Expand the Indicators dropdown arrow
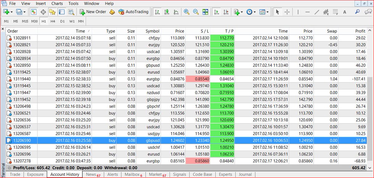This screenshot has height=178, width=374. [242, 12]
